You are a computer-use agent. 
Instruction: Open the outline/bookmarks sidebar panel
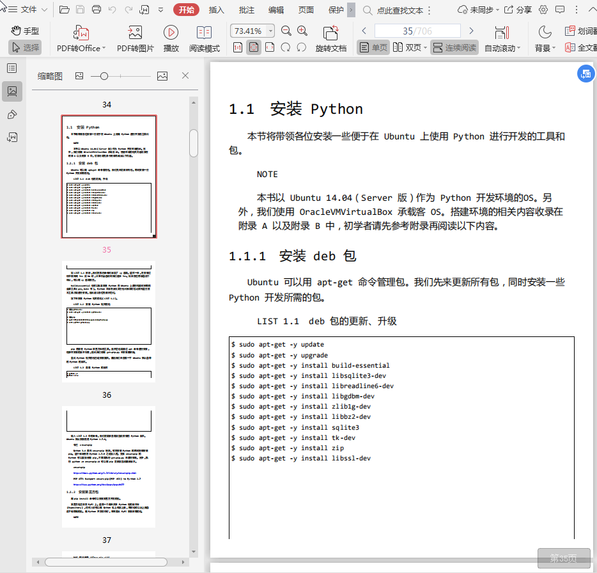point(12,68)
